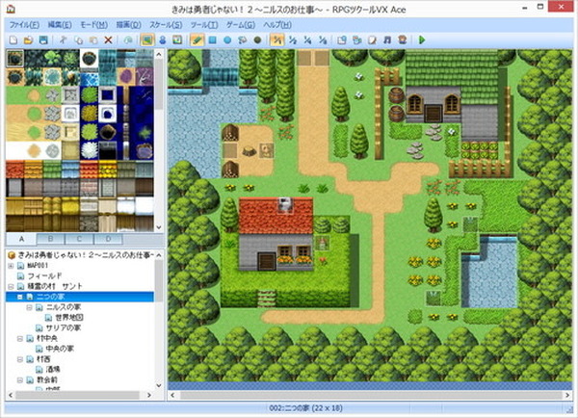This screenshot has height=418, width=578.
Task: Click the red X Delete icon
Action: click(x=108, y=39)
